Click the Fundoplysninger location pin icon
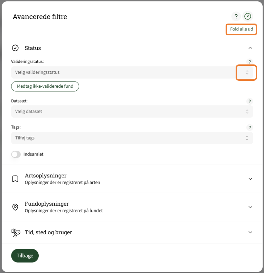This screenshot has width=264, height=273. point(15,207)
